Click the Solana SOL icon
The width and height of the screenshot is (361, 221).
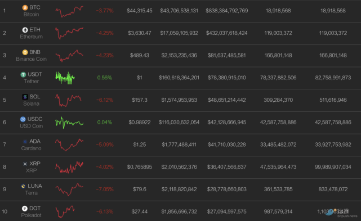tap(25, 97)
